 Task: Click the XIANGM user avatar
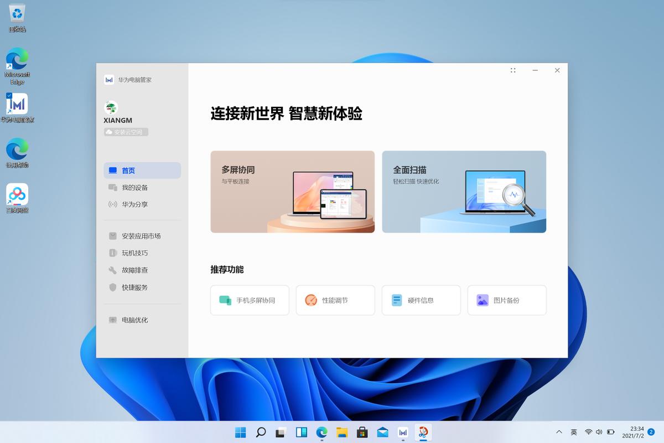[110, 107]
